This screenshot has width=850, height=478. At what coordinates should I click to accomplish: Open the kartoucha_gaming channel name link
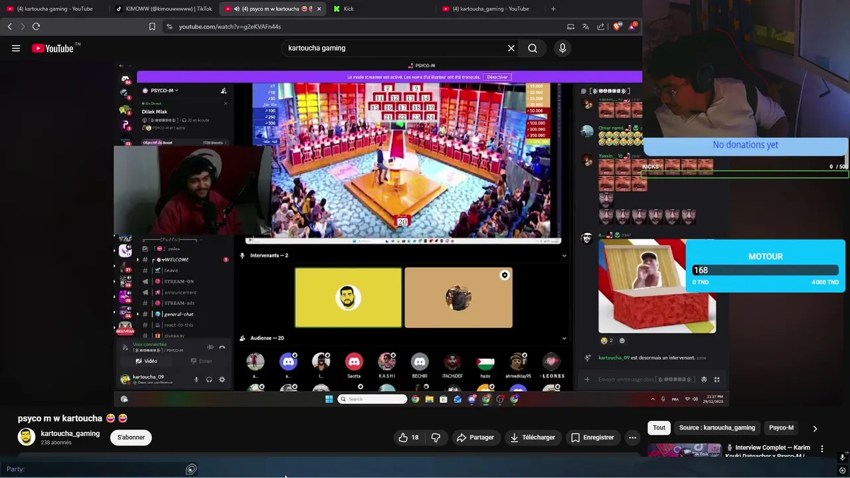tap(70, 434)
